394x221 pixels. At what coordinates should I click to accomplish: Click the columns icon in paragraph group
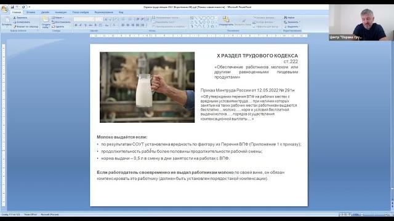click(143, 25)
